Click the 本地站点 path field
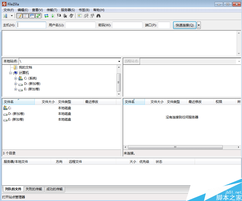 68,61
